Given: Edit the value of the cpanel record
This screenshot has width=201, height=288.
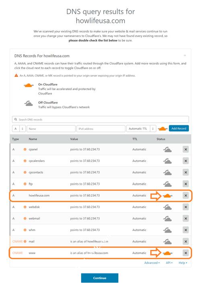Looking at the screenshot, I should click(85, 149).
